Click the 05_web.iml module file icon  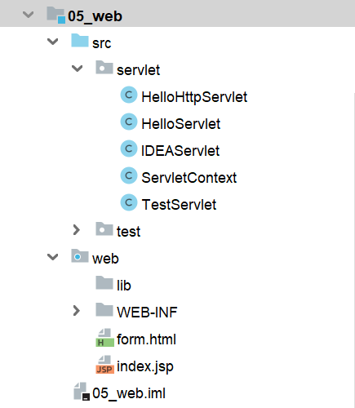click(x=82, y=392)
